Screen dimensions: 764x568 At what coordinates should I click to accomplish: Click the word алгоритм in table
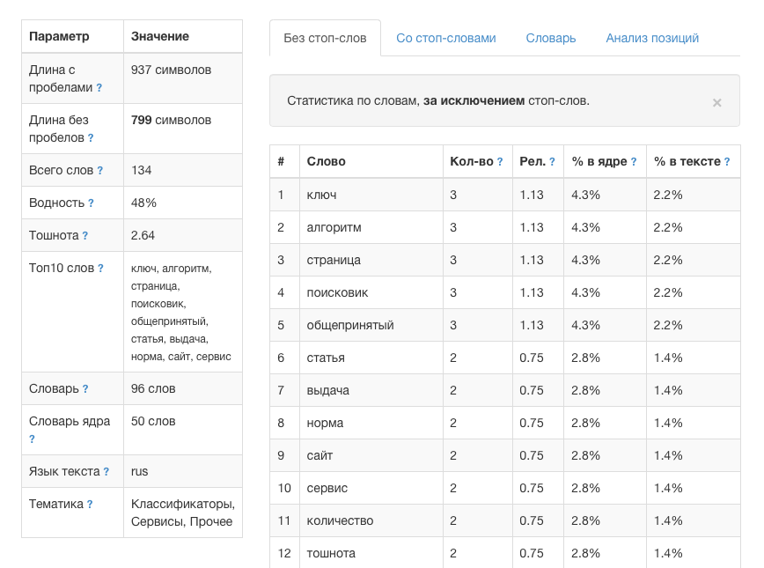click(334, 227)
